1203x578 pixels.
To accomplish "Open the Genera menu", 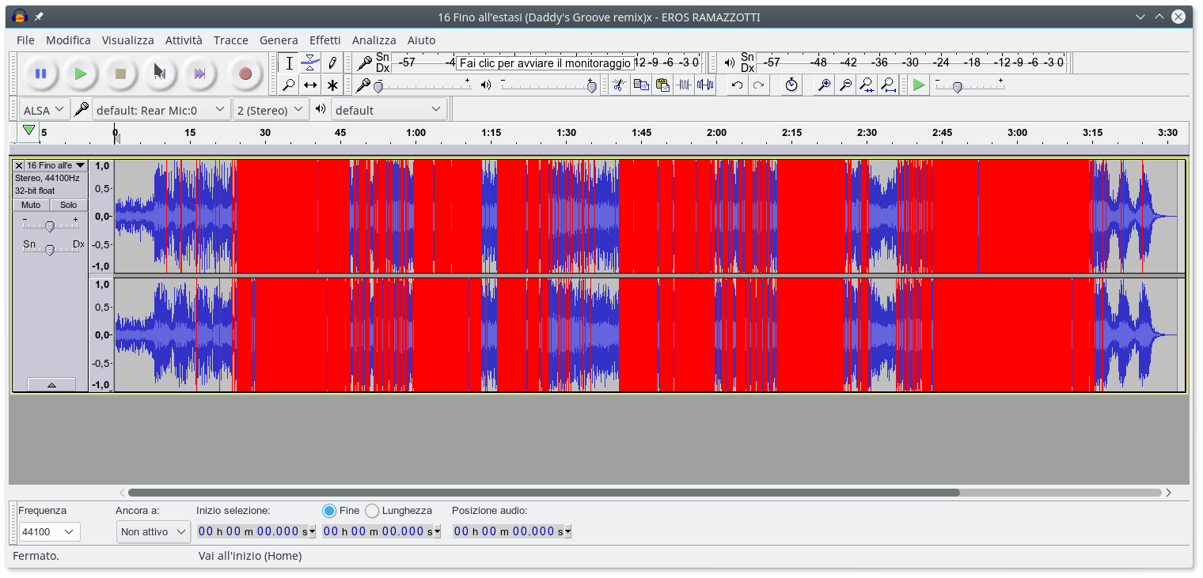I will pyautogui.click(x=279, y=40).
